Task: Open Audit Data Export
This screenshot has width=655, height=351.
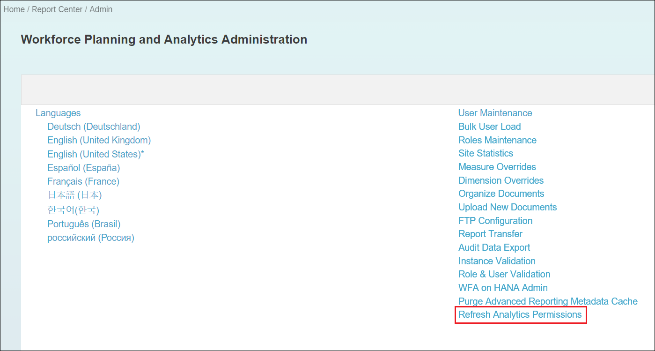Action: tap(494, 247)
